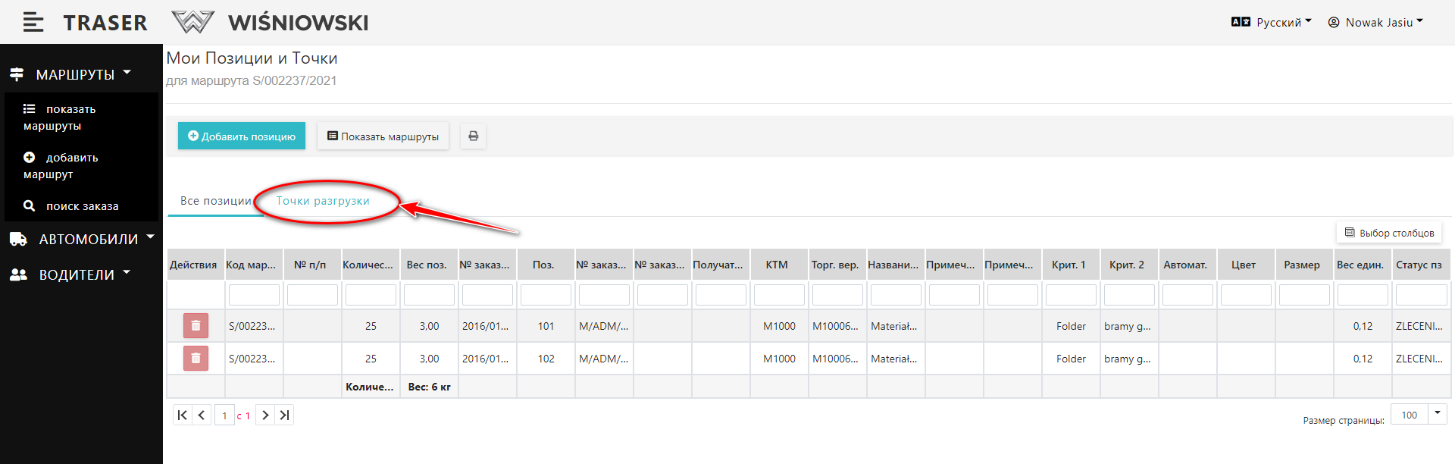
Task: Collapse the МАРШРУТЫ sidebar section
Action: click(74, 74)
